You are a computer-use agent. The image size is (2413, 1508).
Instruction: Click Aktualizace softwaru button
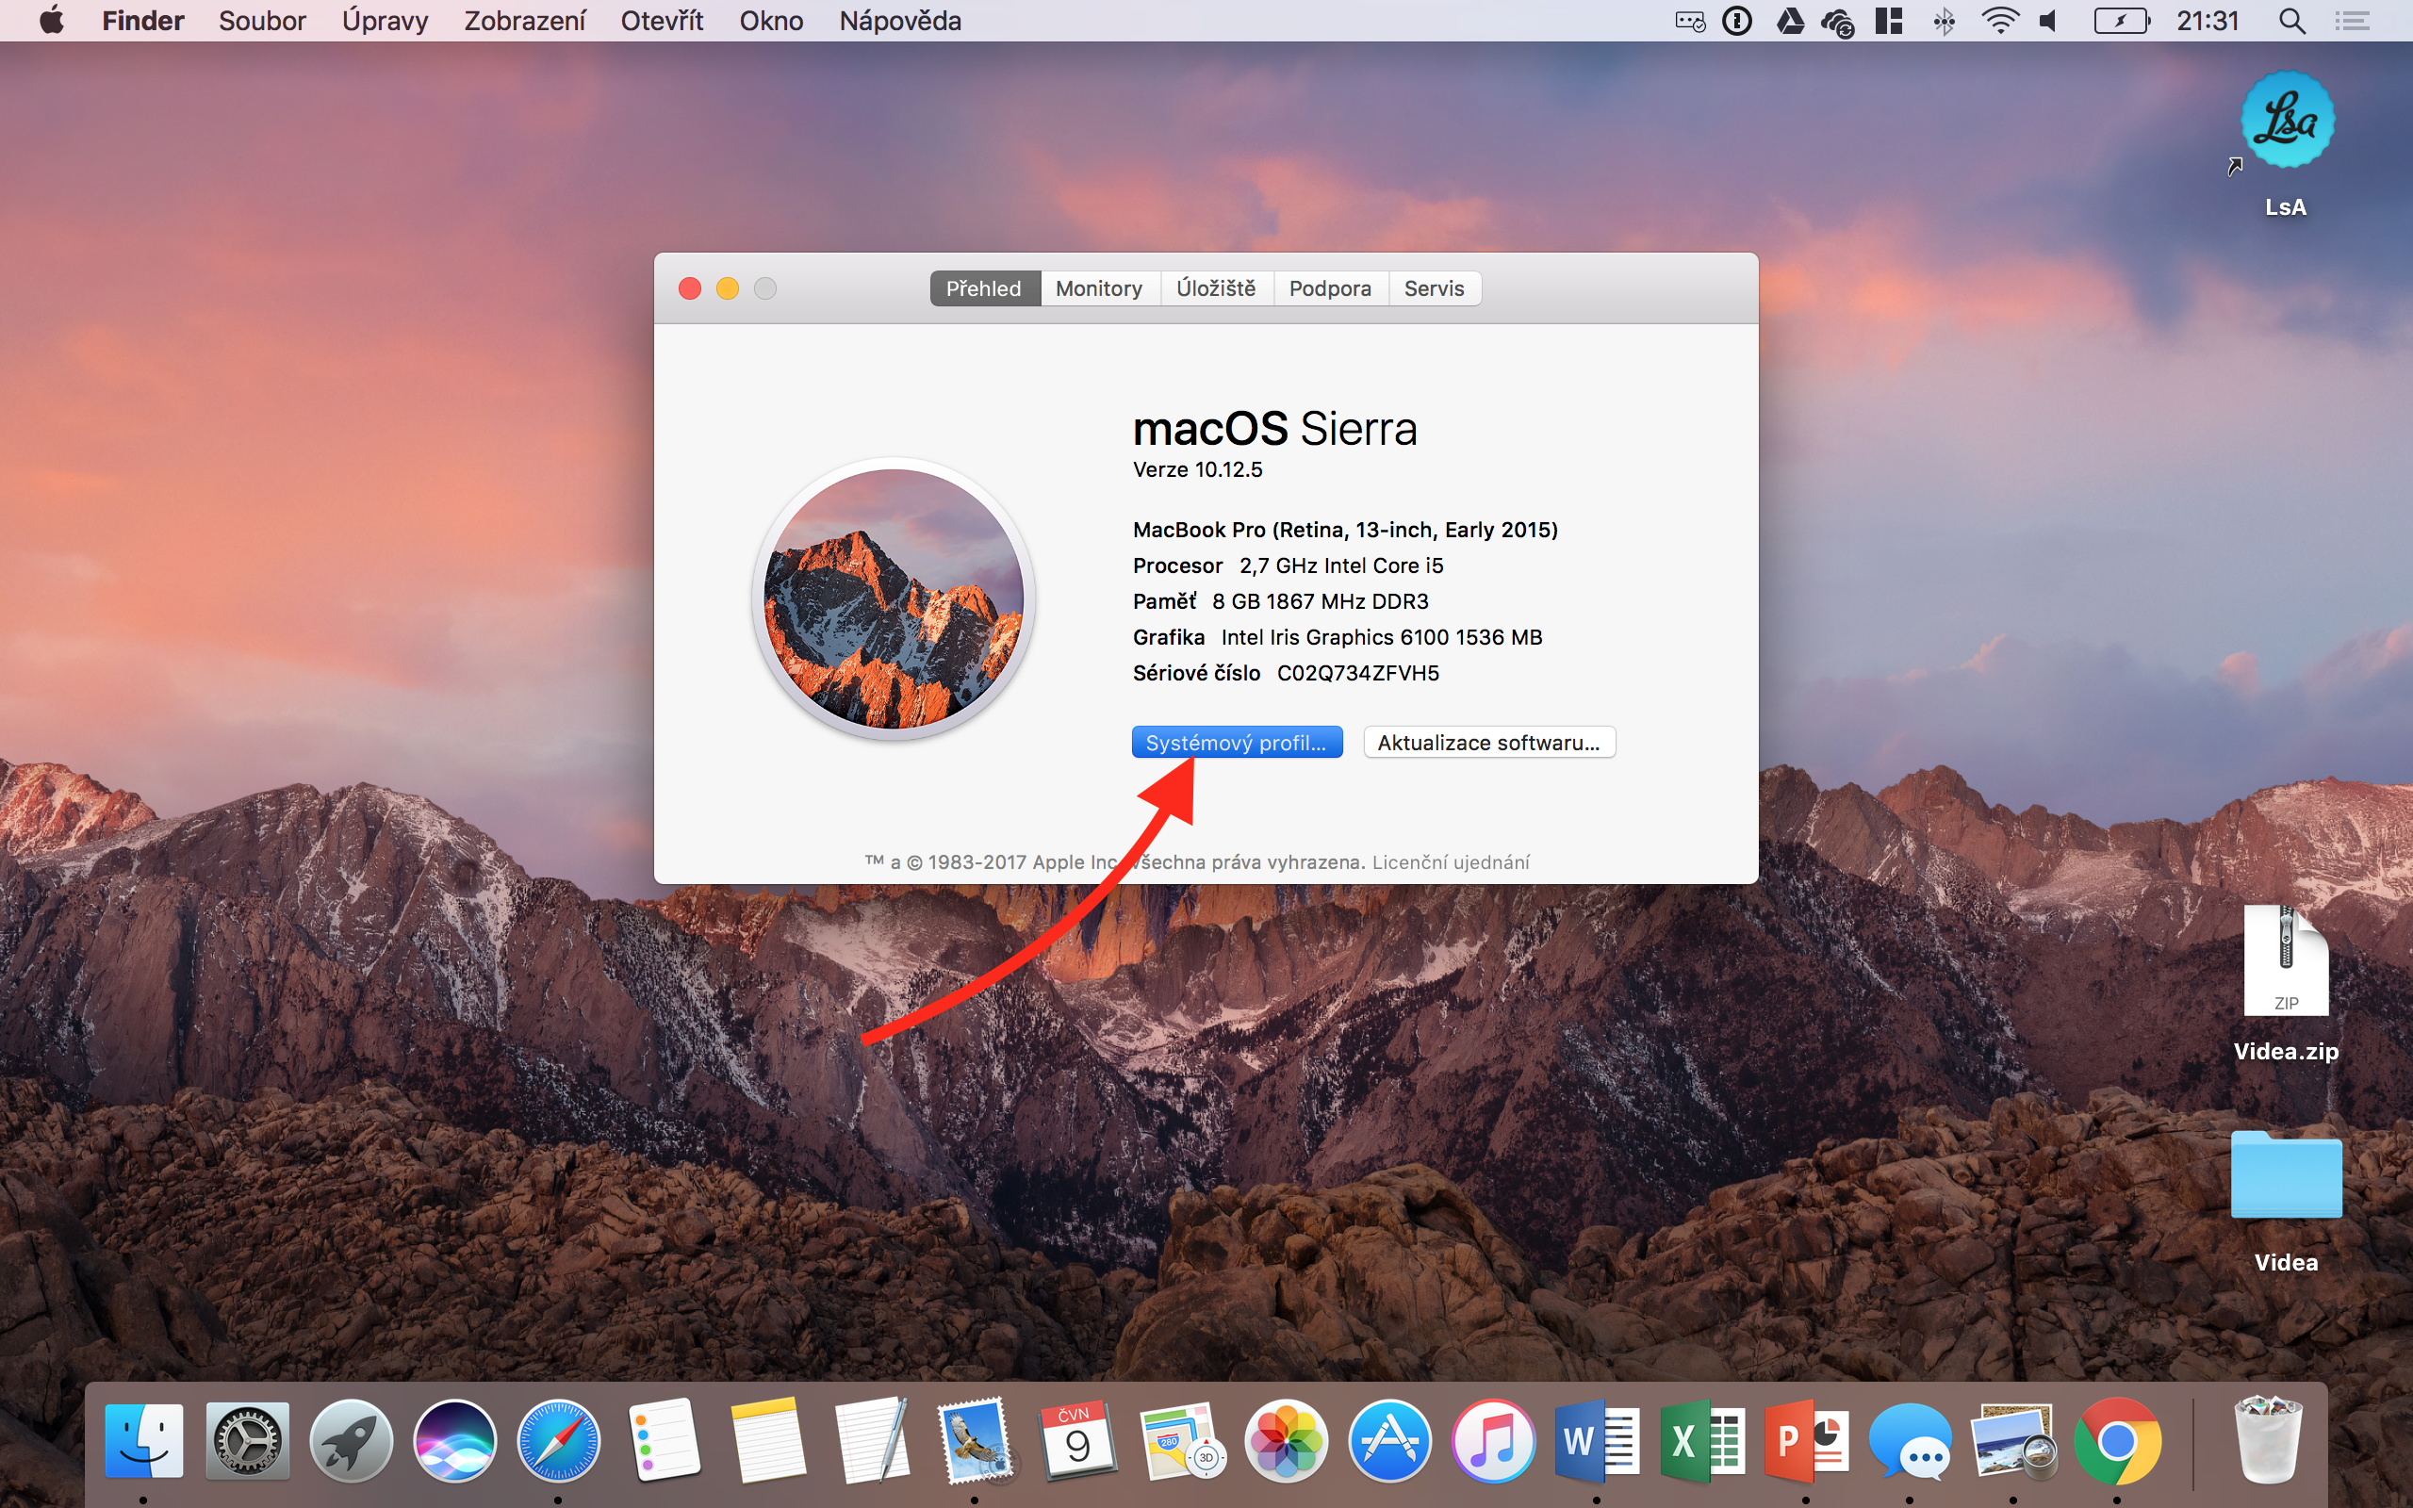tap(1488, 743)
